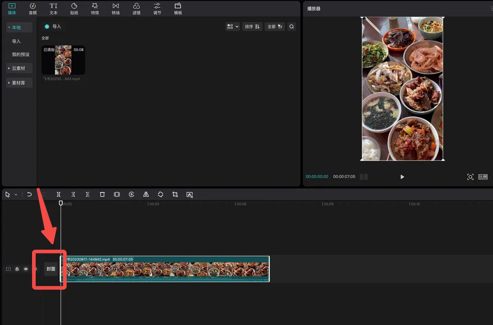Open the selection tool mode dropdown arrow
The width and height of the screenshot is (493, 325).
16,194
